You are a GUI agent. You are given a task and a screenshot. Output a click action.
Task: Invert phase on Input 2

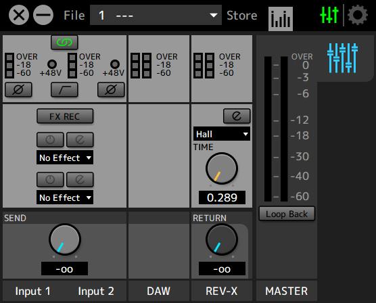click(x=111, y=90)
